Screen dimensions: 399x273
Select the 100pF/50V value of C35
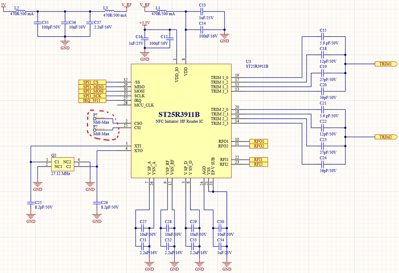coord(51,27)
